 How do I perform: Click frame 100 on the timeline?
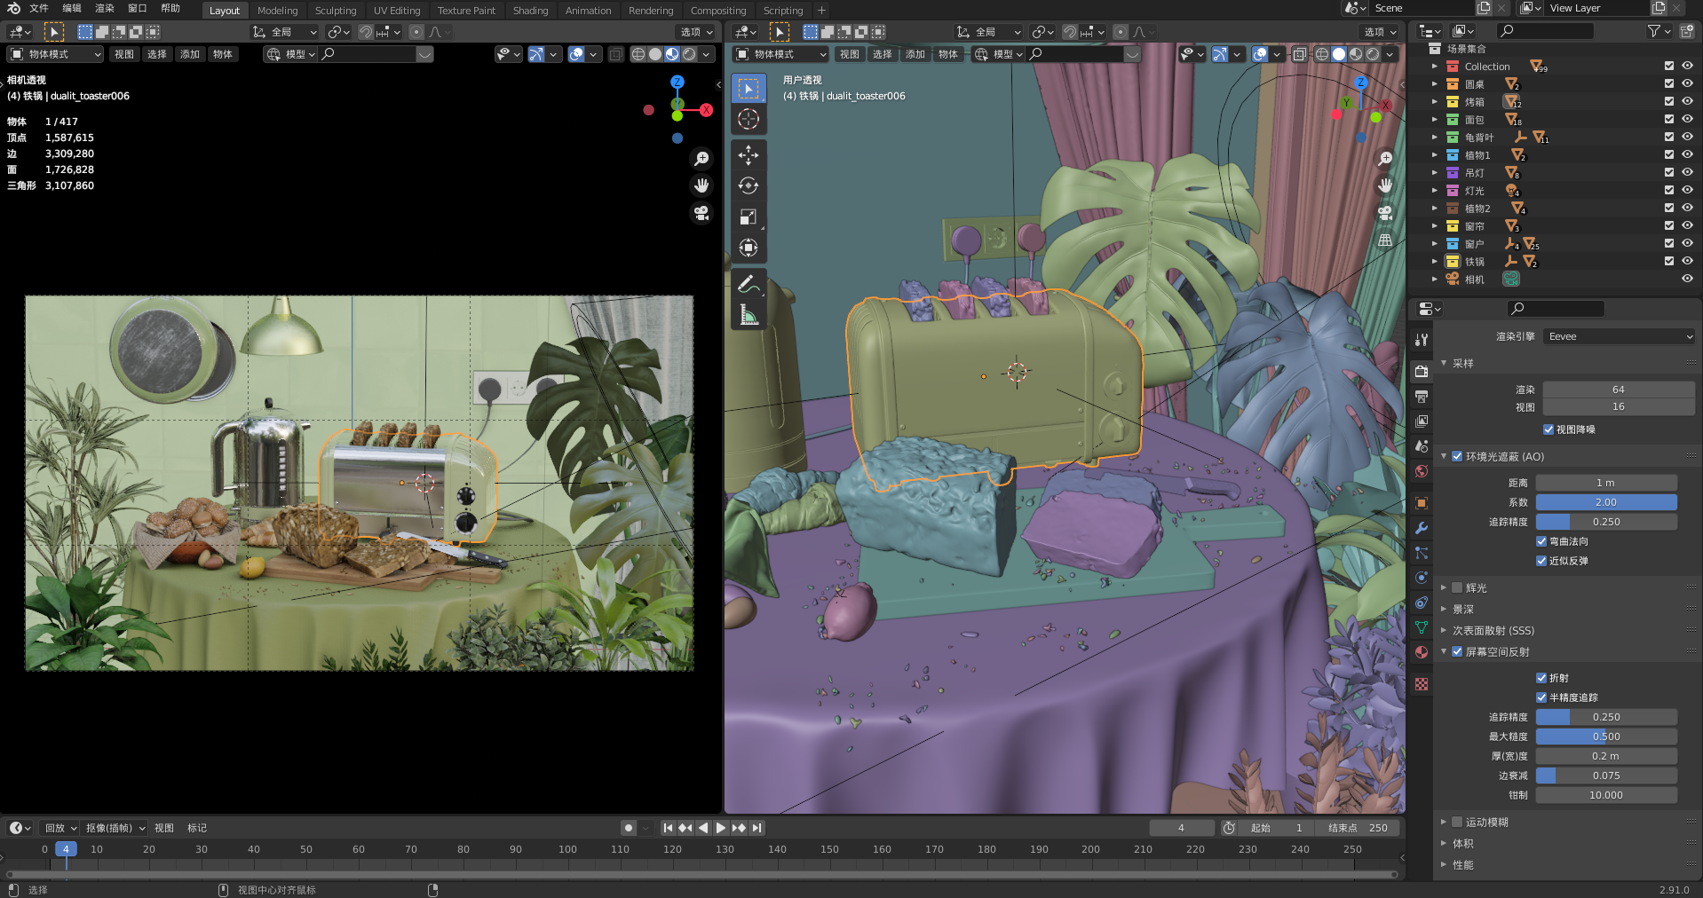point(567,849)
